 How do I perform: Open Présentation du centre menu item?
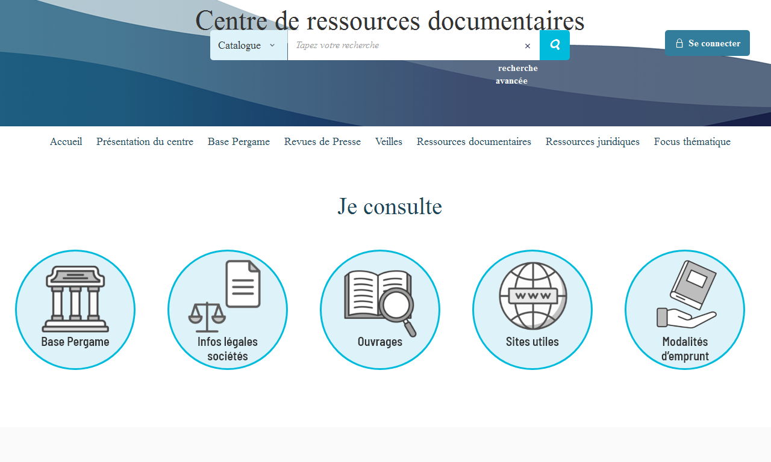point(145,142)
